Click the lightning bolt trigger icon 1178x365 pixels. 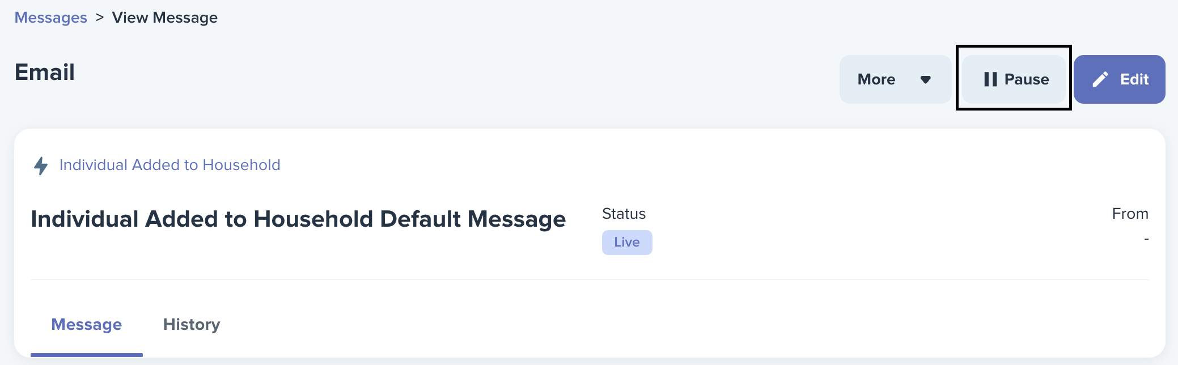[41, 165]
